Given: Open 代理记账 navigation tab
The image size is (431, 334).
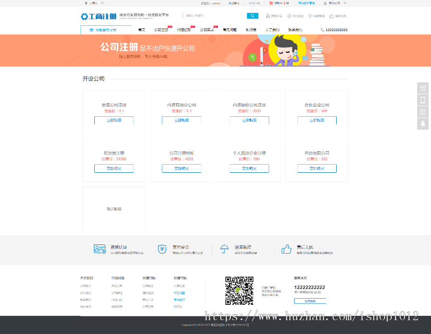Looking at the screenshot, I should [184, 30].
